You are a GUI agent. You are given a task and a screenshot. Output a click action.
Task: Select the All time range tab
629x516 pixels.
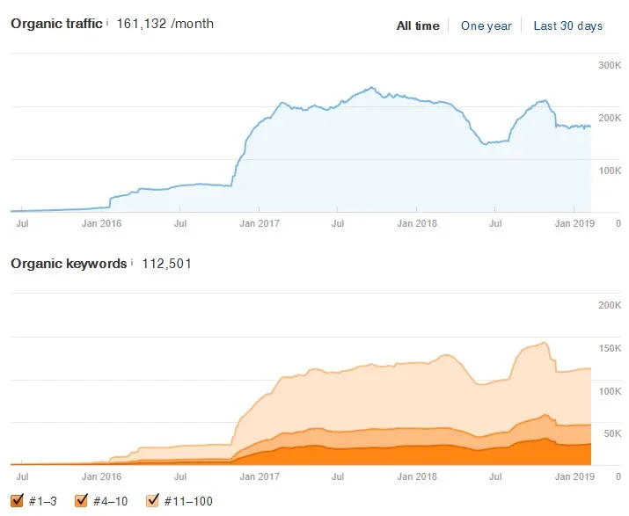click(x=418, y=26)
